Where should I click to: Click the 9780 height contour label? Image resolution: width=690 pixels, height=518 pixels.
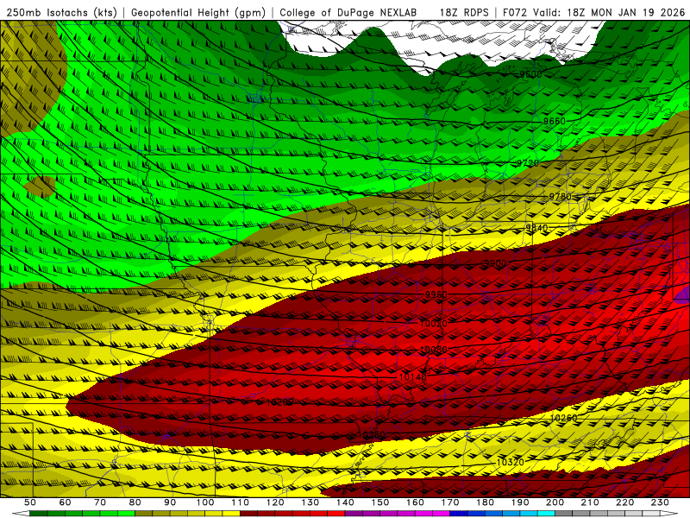(x=560, y=197)
